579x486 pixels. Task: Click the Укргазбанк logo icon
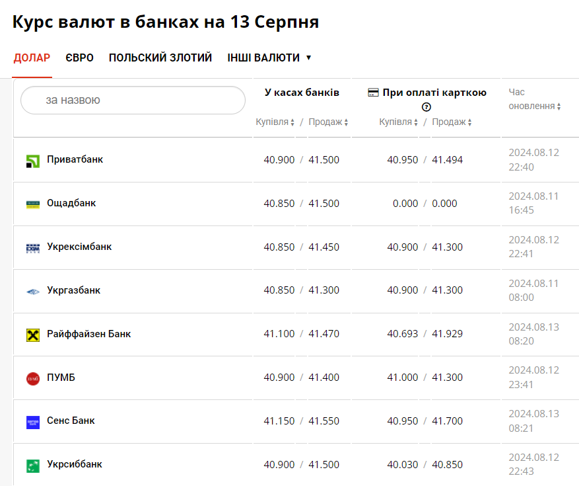point(33,292)
